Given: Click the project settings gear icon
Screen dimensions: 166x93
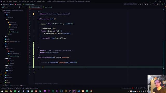Looking at the screenshot, I should [20, 7].
